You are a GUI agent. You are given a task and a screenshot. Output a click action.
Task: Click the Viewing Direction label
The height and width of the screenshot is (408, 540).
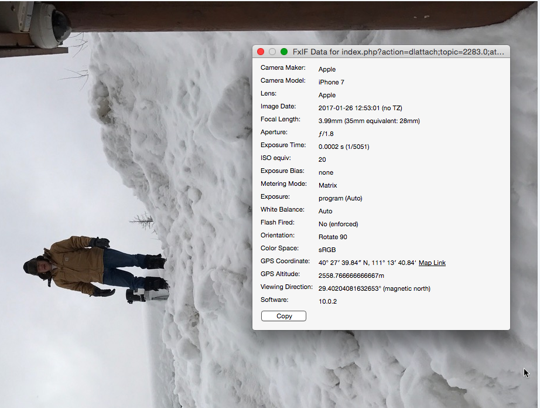coord(287,287)
